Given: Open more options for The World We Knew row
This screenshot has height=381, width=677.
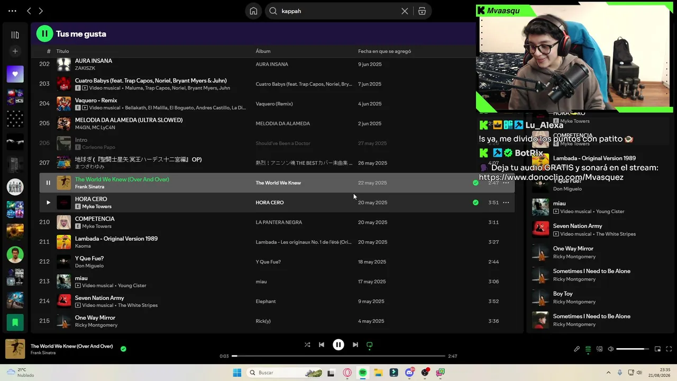Looking at the screenshot, I should [x=506, y=183].
